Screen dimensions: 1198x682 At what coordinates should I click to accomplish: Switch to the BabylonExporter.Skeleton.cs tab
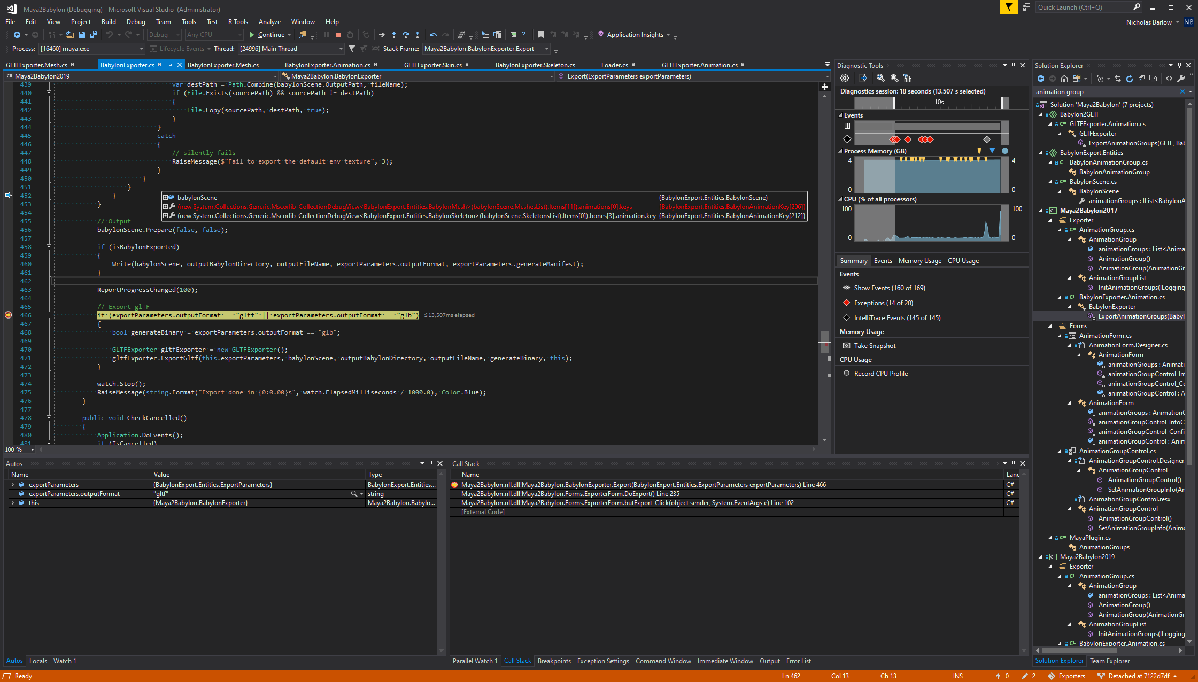pyautogui.click(x=535, y=65)
